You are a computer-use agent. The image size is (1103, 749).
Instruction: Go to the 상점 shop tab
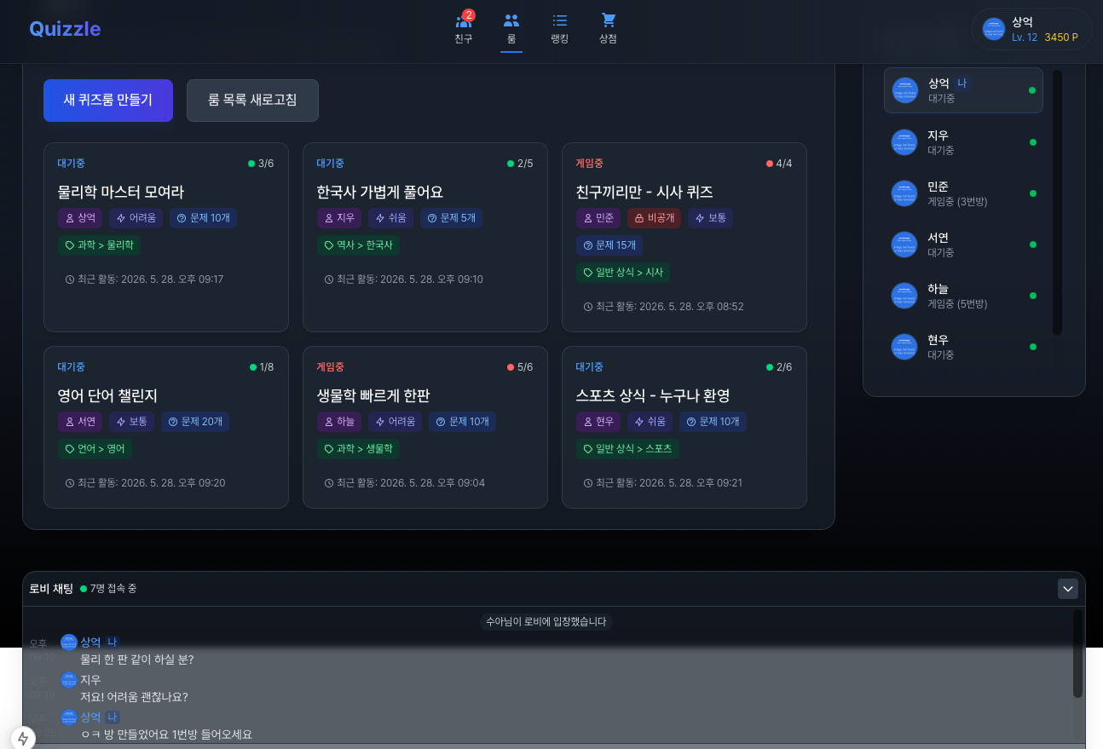click(608, 28)
